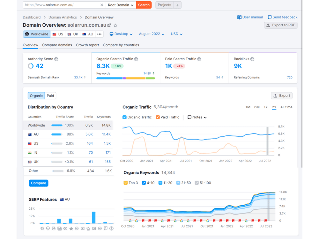This screenshot has width=319, height=239.
Task: Toggle Organic Traffic checkbox
Action: click(x=124, y=117)
